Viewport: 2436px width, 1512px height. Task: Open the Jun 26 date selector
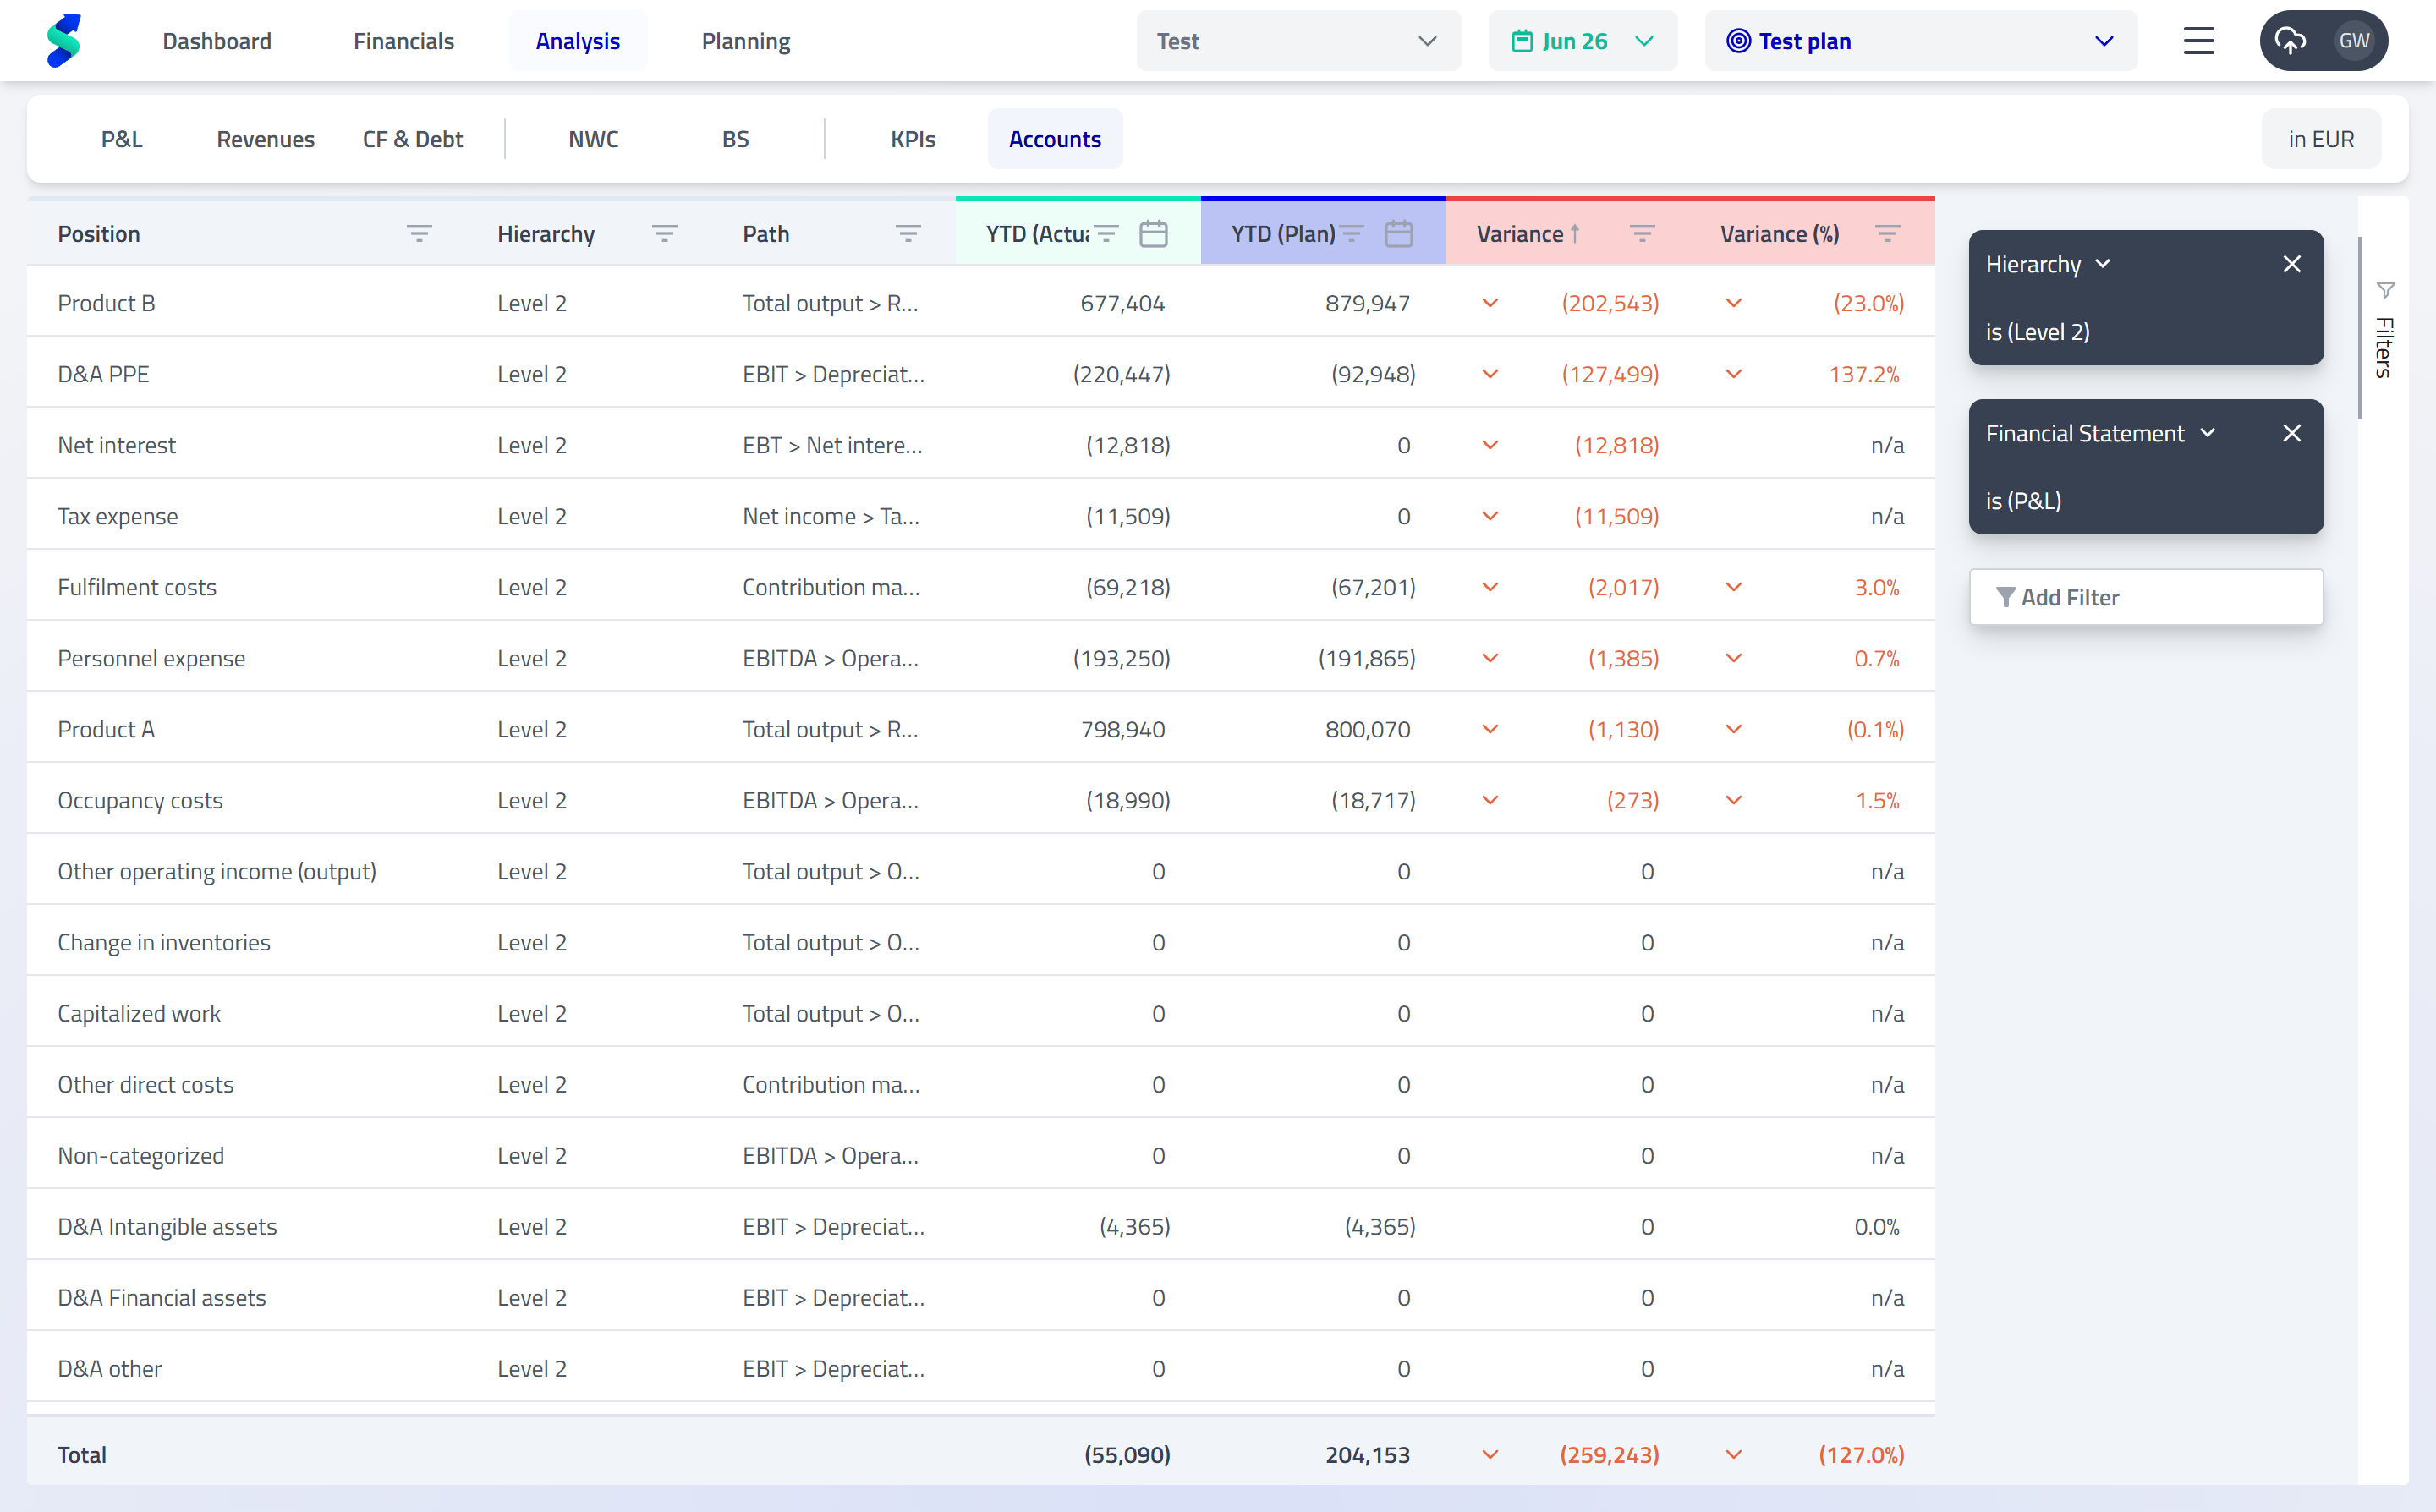1582,40
